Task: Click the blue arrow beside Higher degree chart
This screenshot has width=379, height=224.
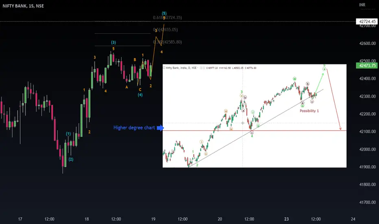Action: 161,127
